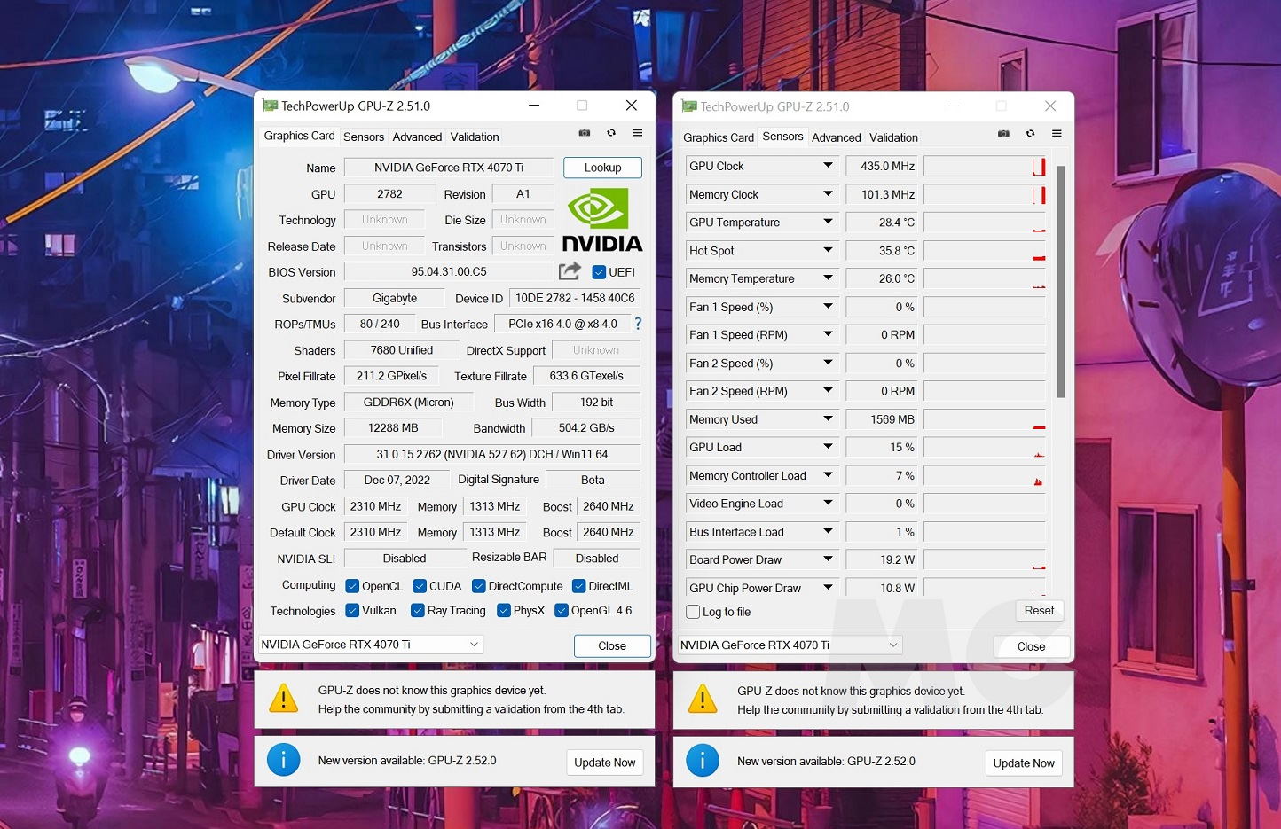1281x829 pixels.
Task: Click the refresh icon in Sensors window
Action: point(1030,134)
